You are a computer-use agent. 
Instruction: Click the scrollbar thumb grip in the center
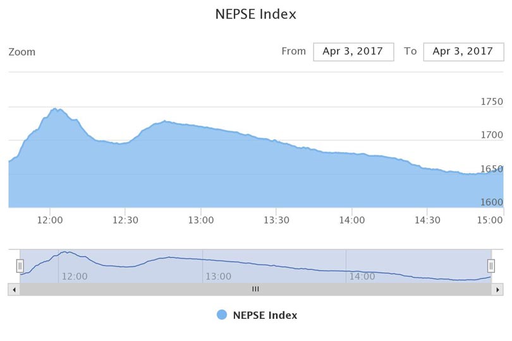(x=255, y=289)
